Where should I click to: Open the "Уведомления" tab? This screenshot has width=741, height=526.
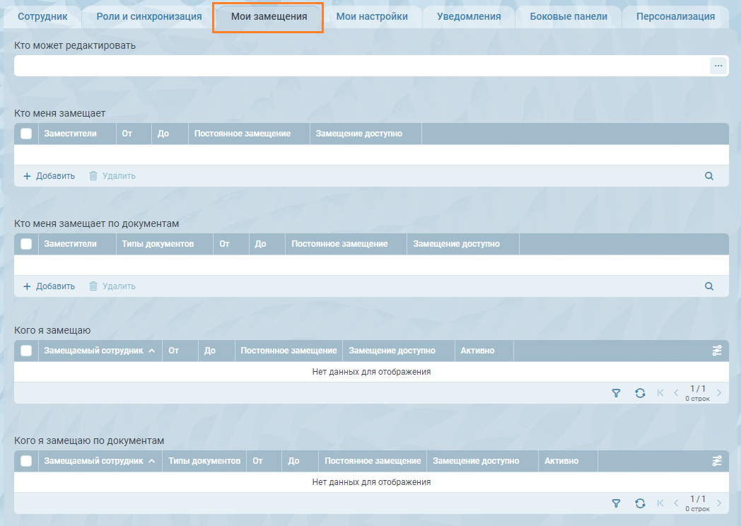pyautogui.click(x=469, y=17)
